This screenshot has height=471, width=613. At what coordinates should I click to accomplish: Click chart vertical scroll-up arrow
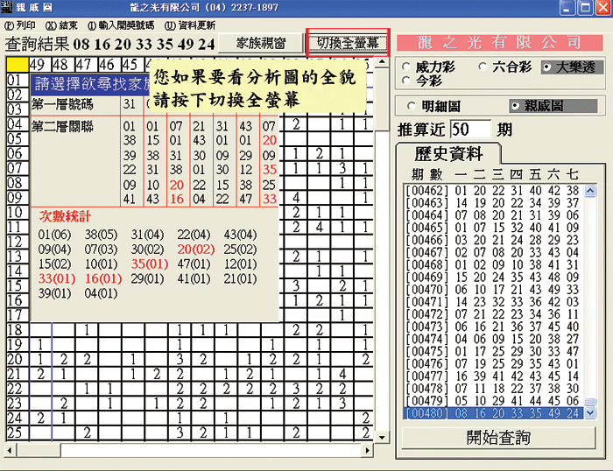pos(382,62)
